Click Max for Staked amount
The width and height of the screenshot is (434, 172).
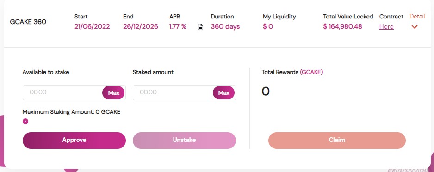(223, 92)
